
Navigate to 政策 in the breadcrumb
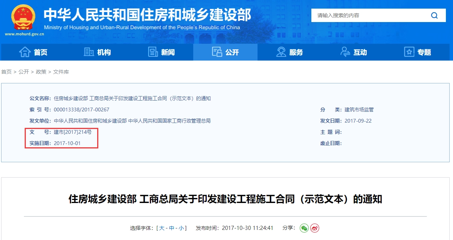pyautogui.click(x=41, y=72)
